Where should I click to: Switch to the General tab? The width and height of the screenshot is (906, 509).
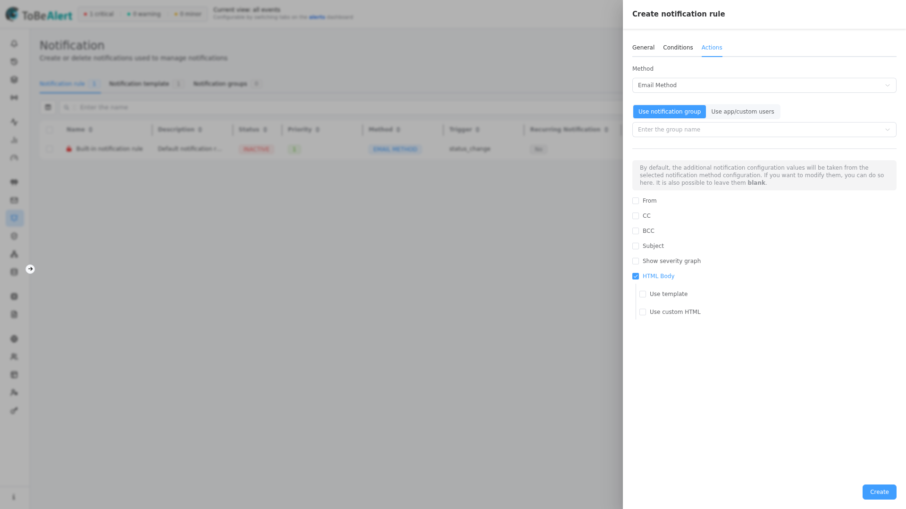tap(643, 48)
